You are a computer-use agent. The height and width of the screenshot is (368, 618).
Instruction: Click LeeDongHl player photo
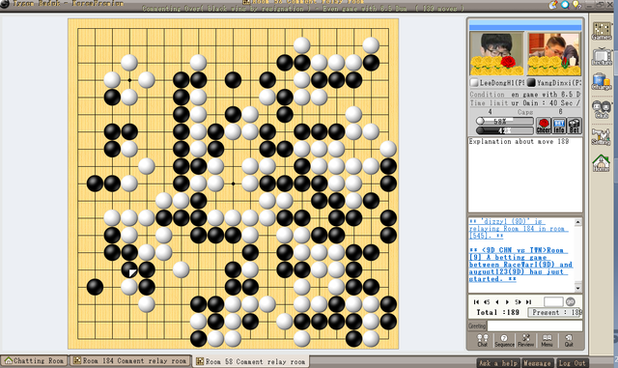pyautogui.click(x=496, y=54)
